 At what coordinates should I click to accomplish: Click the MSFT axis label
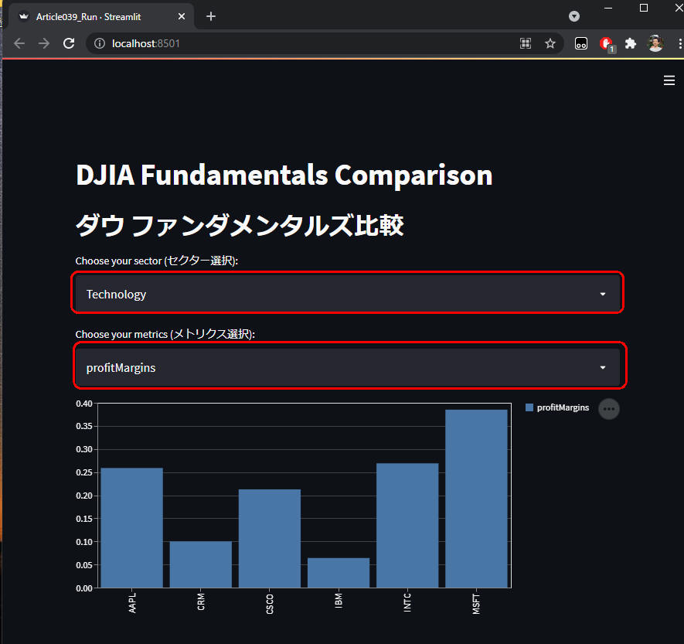click(476, 604)
